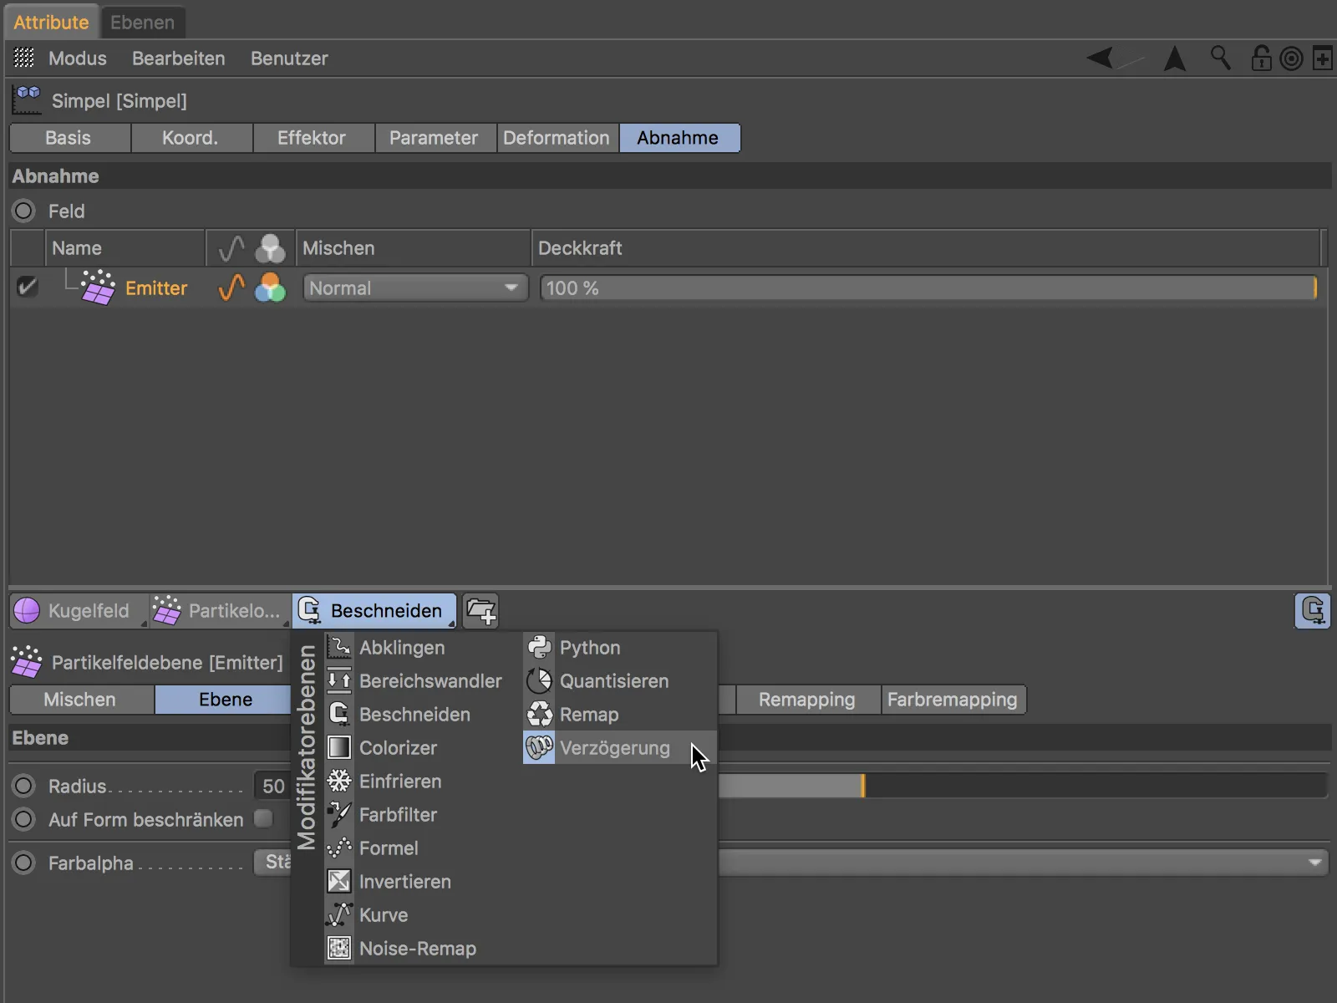
Task: Toggle the Emitter color channel icon
Action: point(270,288)
